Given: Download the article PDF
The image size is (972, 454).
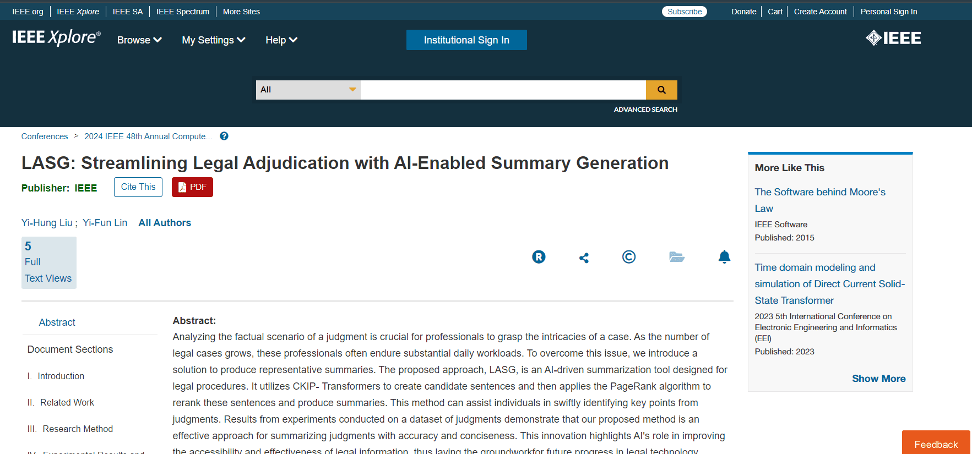Looking at the screenshot, I should [x=192, y=187].
